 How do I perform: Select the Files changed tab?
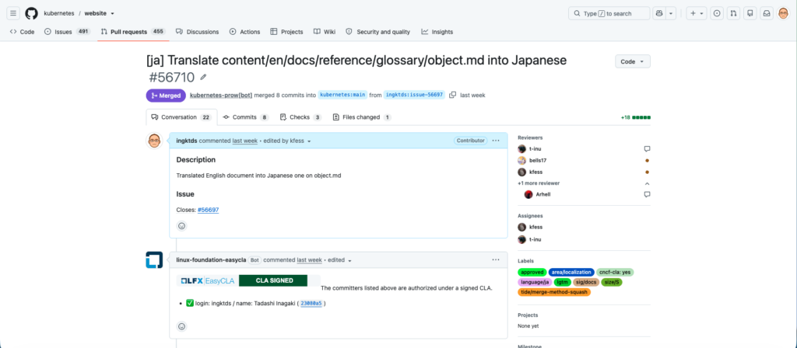(x=362, y=117)
